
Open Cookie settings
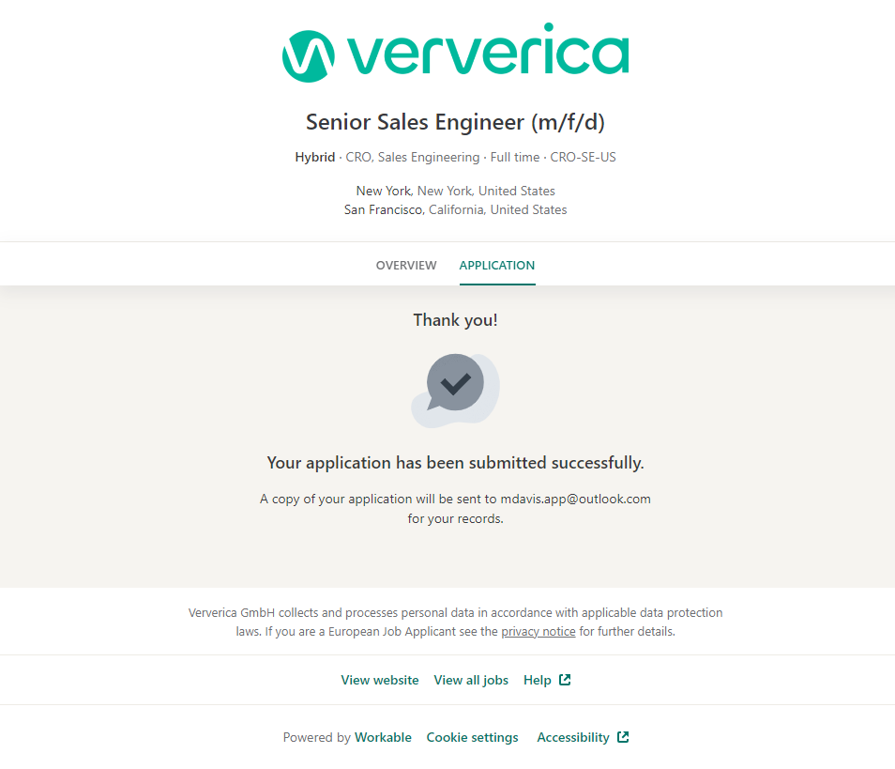pyautogui.click(x=472, y=737)
